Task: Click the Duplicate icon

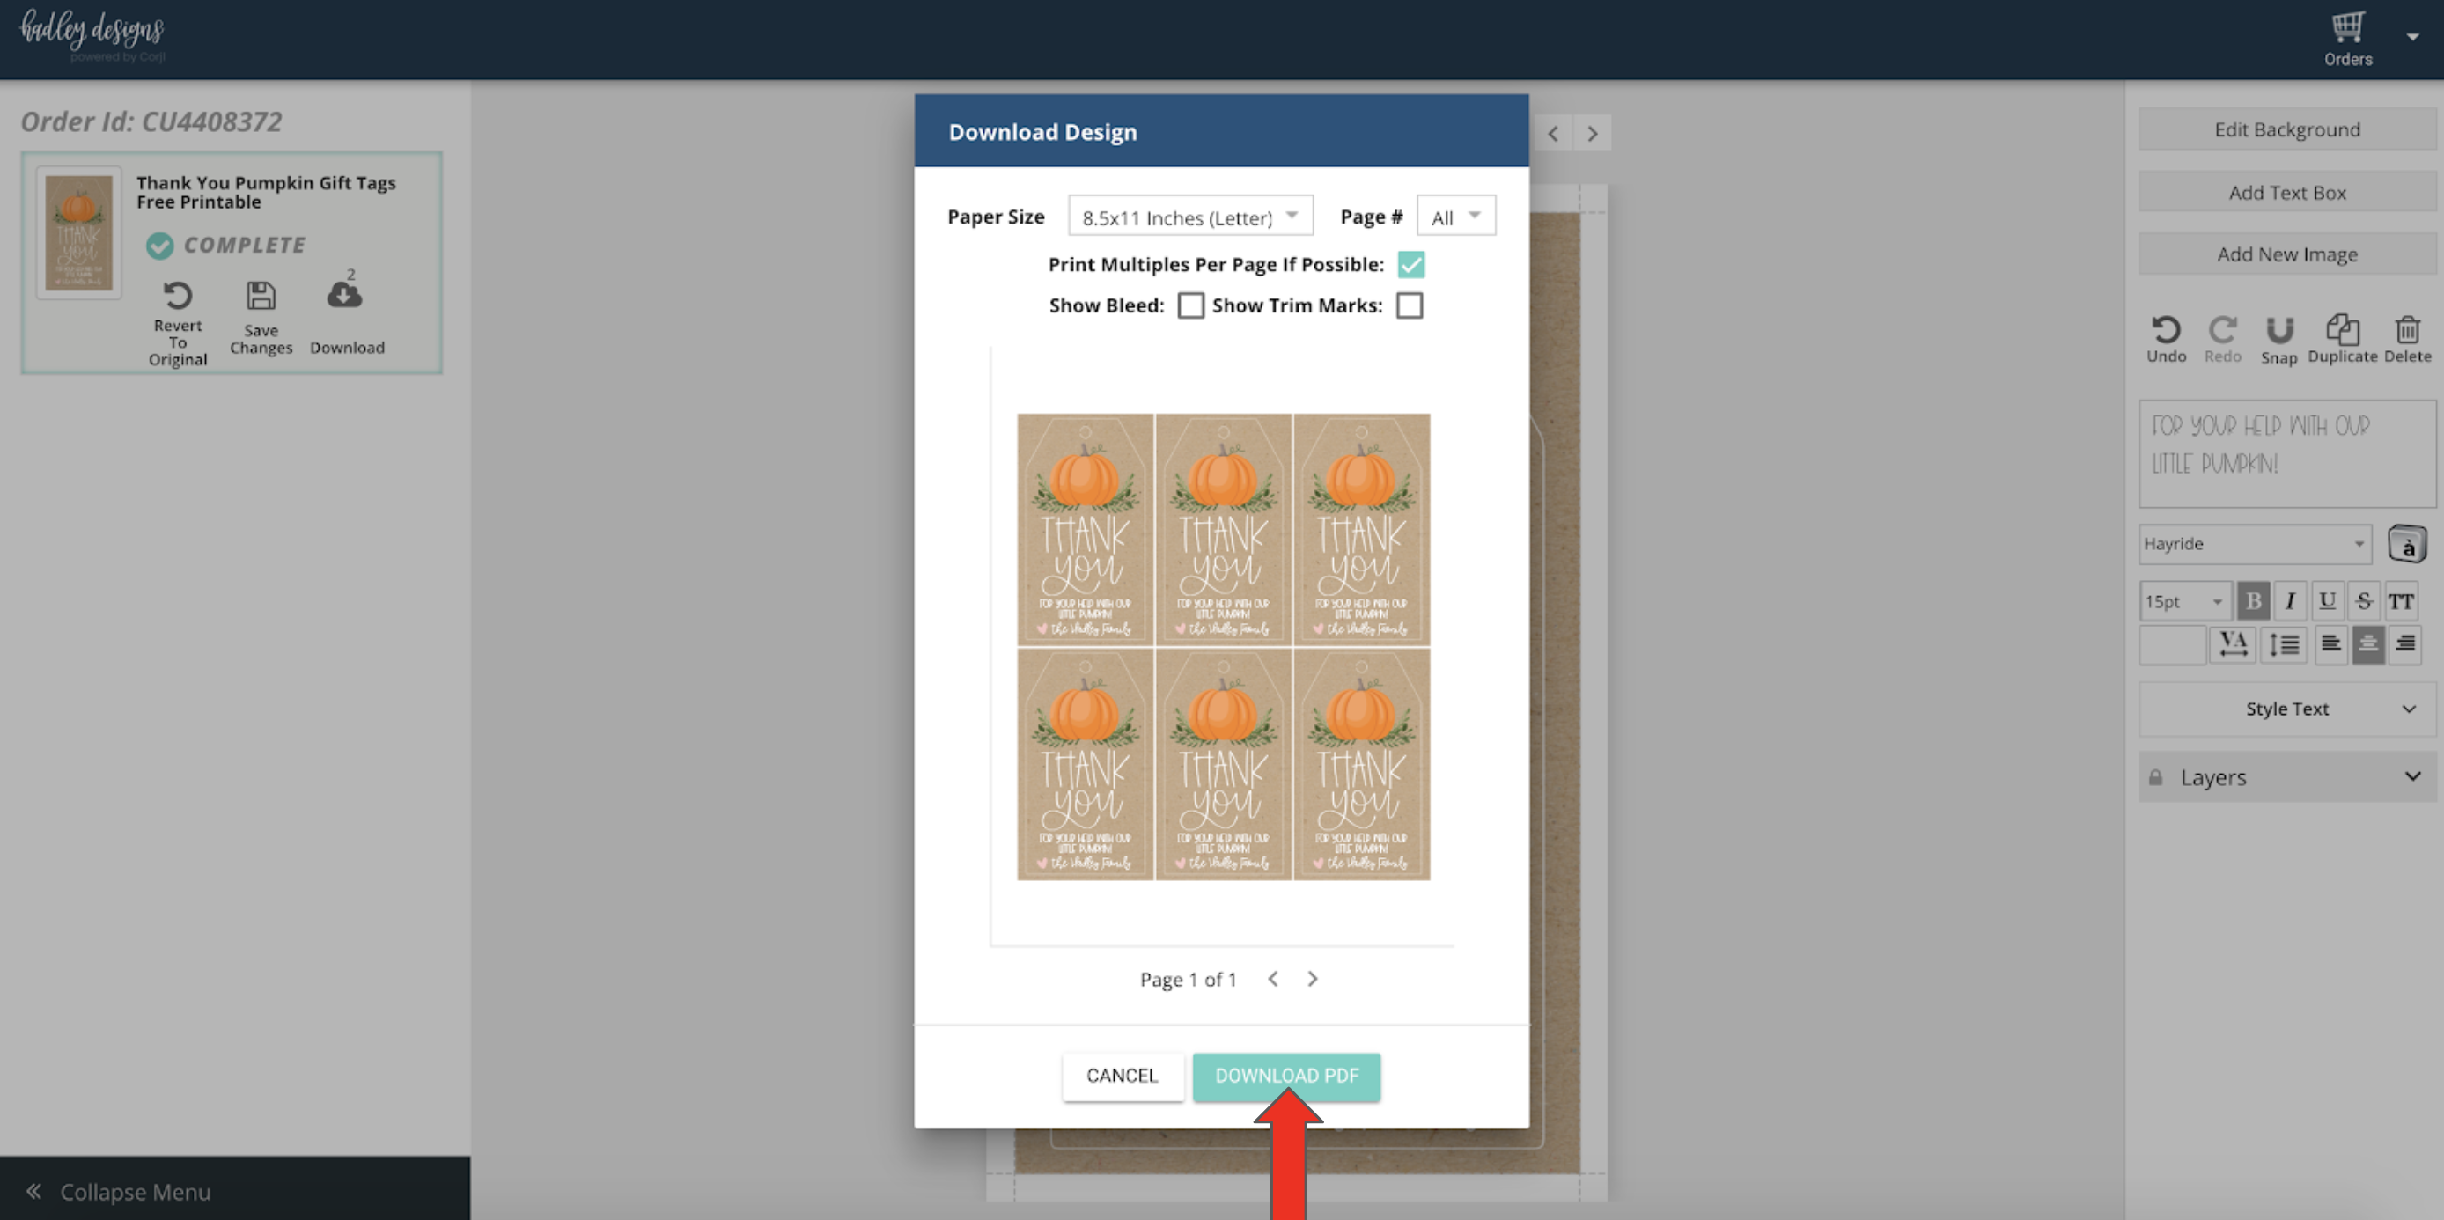Action: [2342, 330]
